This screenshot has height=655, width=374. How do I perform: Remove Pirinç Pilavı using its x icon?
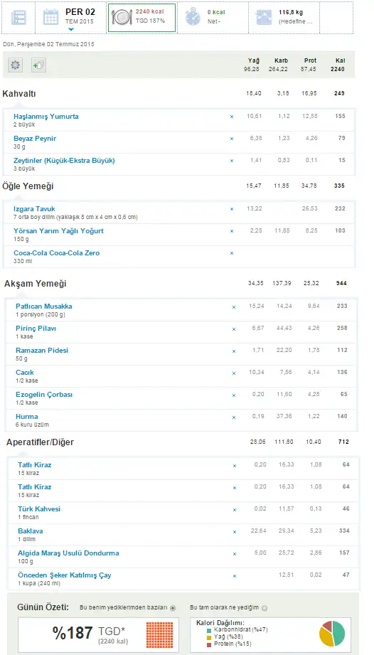234,329
